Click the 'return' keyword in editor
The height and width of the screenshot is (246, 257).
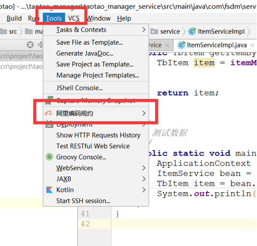click(173, 93)
